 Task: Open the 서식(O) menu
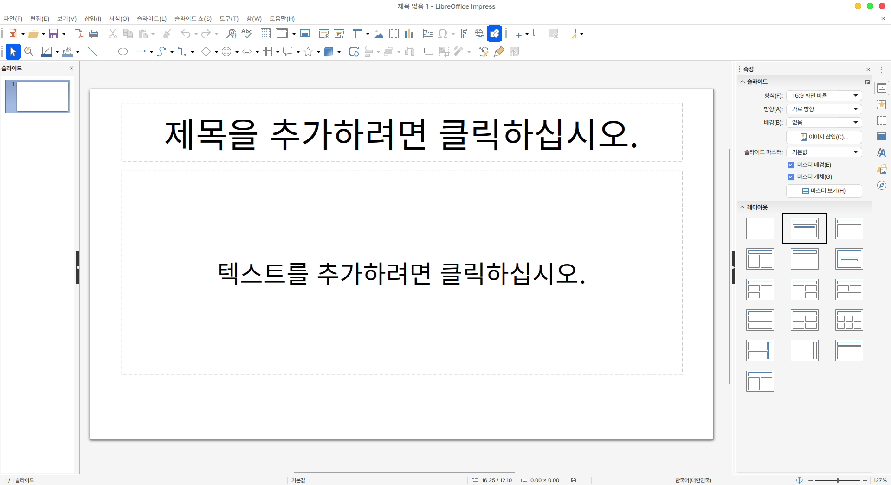point(119,19)
